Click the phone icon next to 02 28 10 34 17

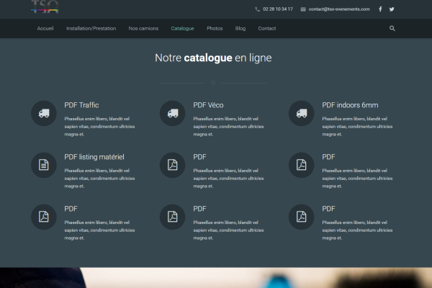coord(258,9)
